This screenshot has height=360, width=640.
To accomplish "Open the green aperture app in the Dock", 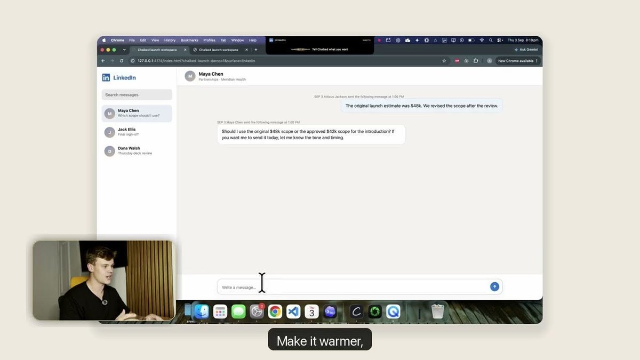I will tap(375, 311).
